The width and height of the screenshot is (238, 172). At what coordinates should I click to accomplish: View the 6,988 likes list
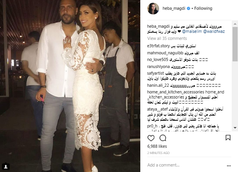[x=157, y=146]
